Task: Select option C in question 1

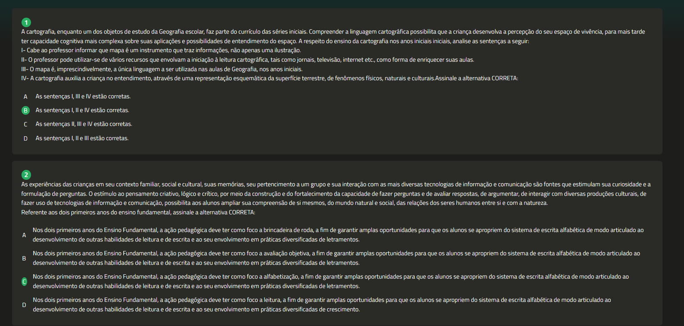Action: coord(25,124)
